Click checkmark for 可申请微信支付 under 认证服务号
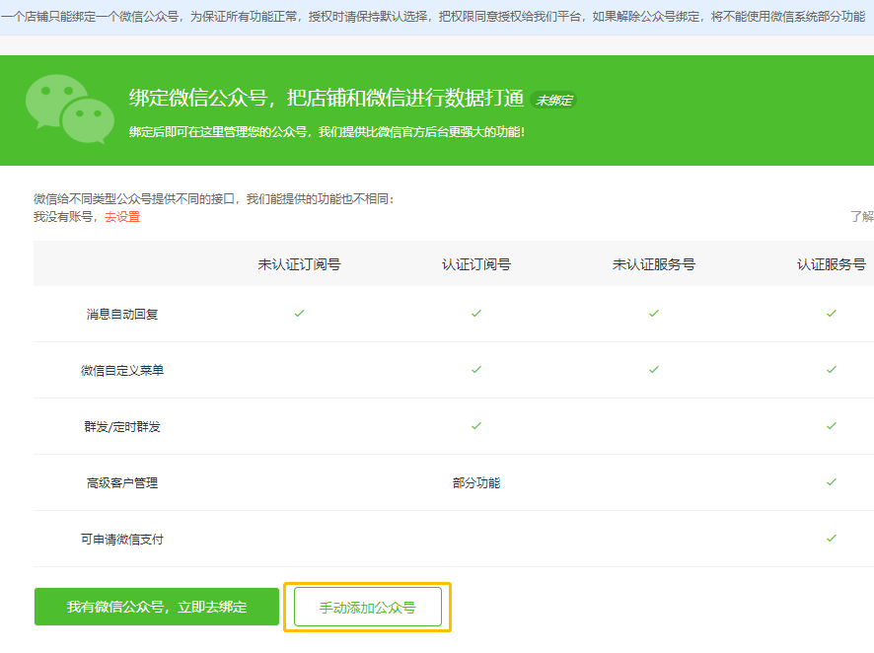The height and width of the screenshot is (653, 874). 831,539
